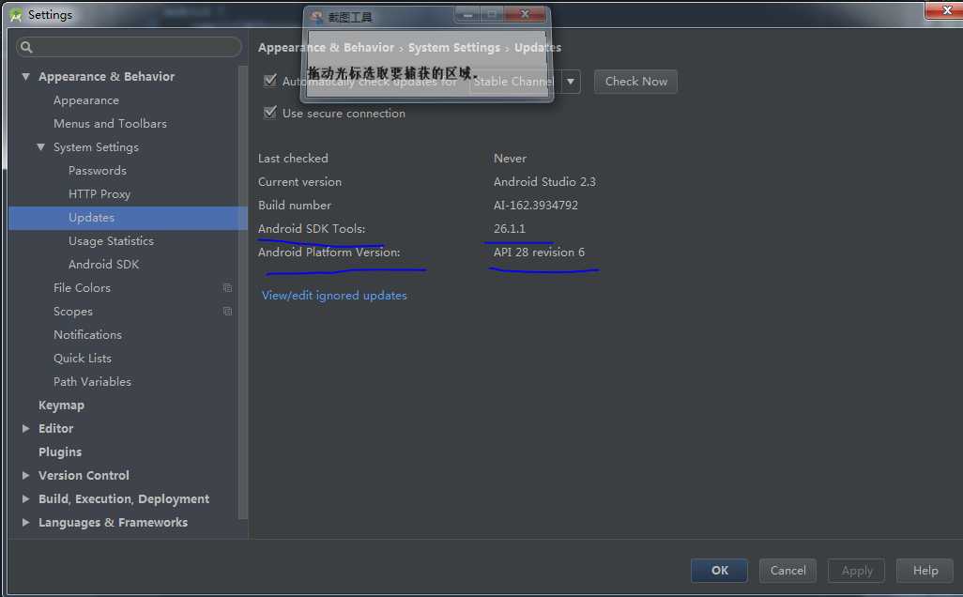963x597 pixels.
Task: Click the Apply button
Action: point(856,571)
